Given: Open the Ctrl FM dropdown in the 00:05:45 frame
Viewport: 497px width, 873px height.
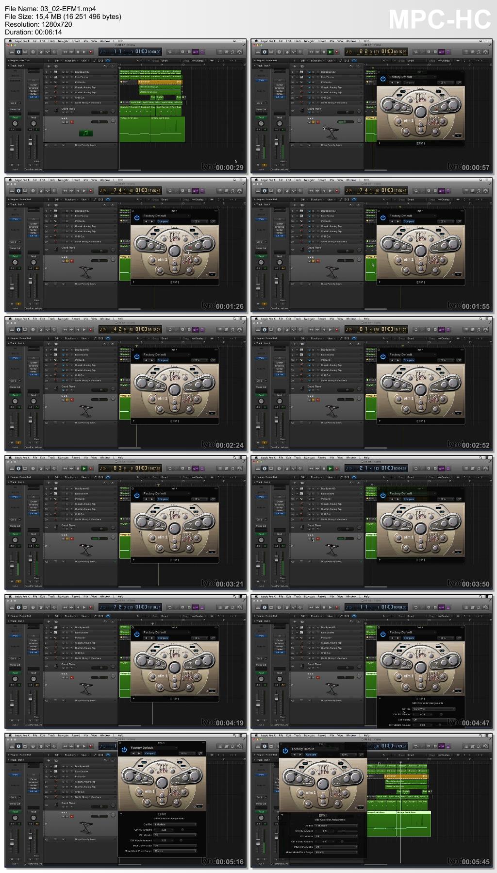Looking at the screenshot, I should pos(336,825).
